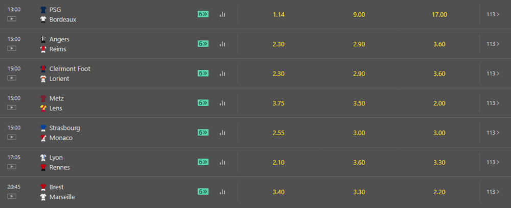Open live stream icon for PSG vs Bordeaux
Screen dimensions: 511x208
[x=12, y=19]
